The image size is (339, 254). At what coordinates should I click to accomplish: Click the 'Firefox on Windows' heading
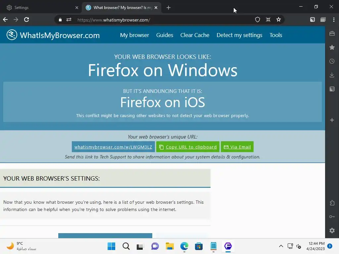click(163, 70)
